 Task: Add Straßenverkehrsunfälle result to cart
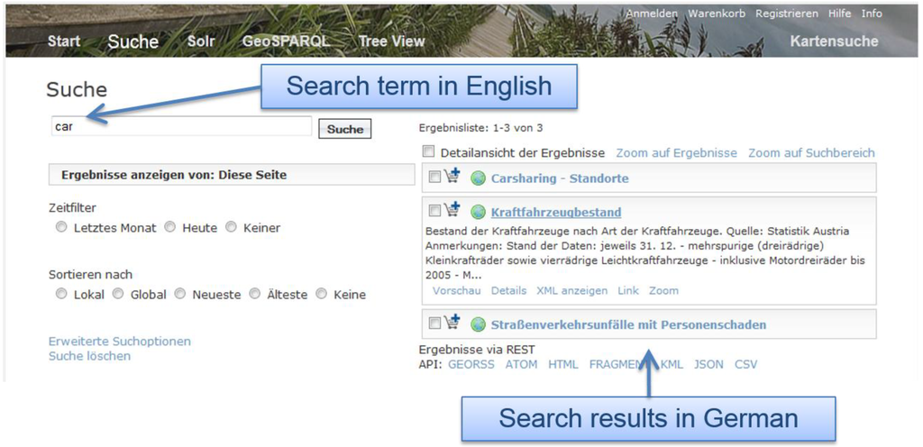[452, 323]
